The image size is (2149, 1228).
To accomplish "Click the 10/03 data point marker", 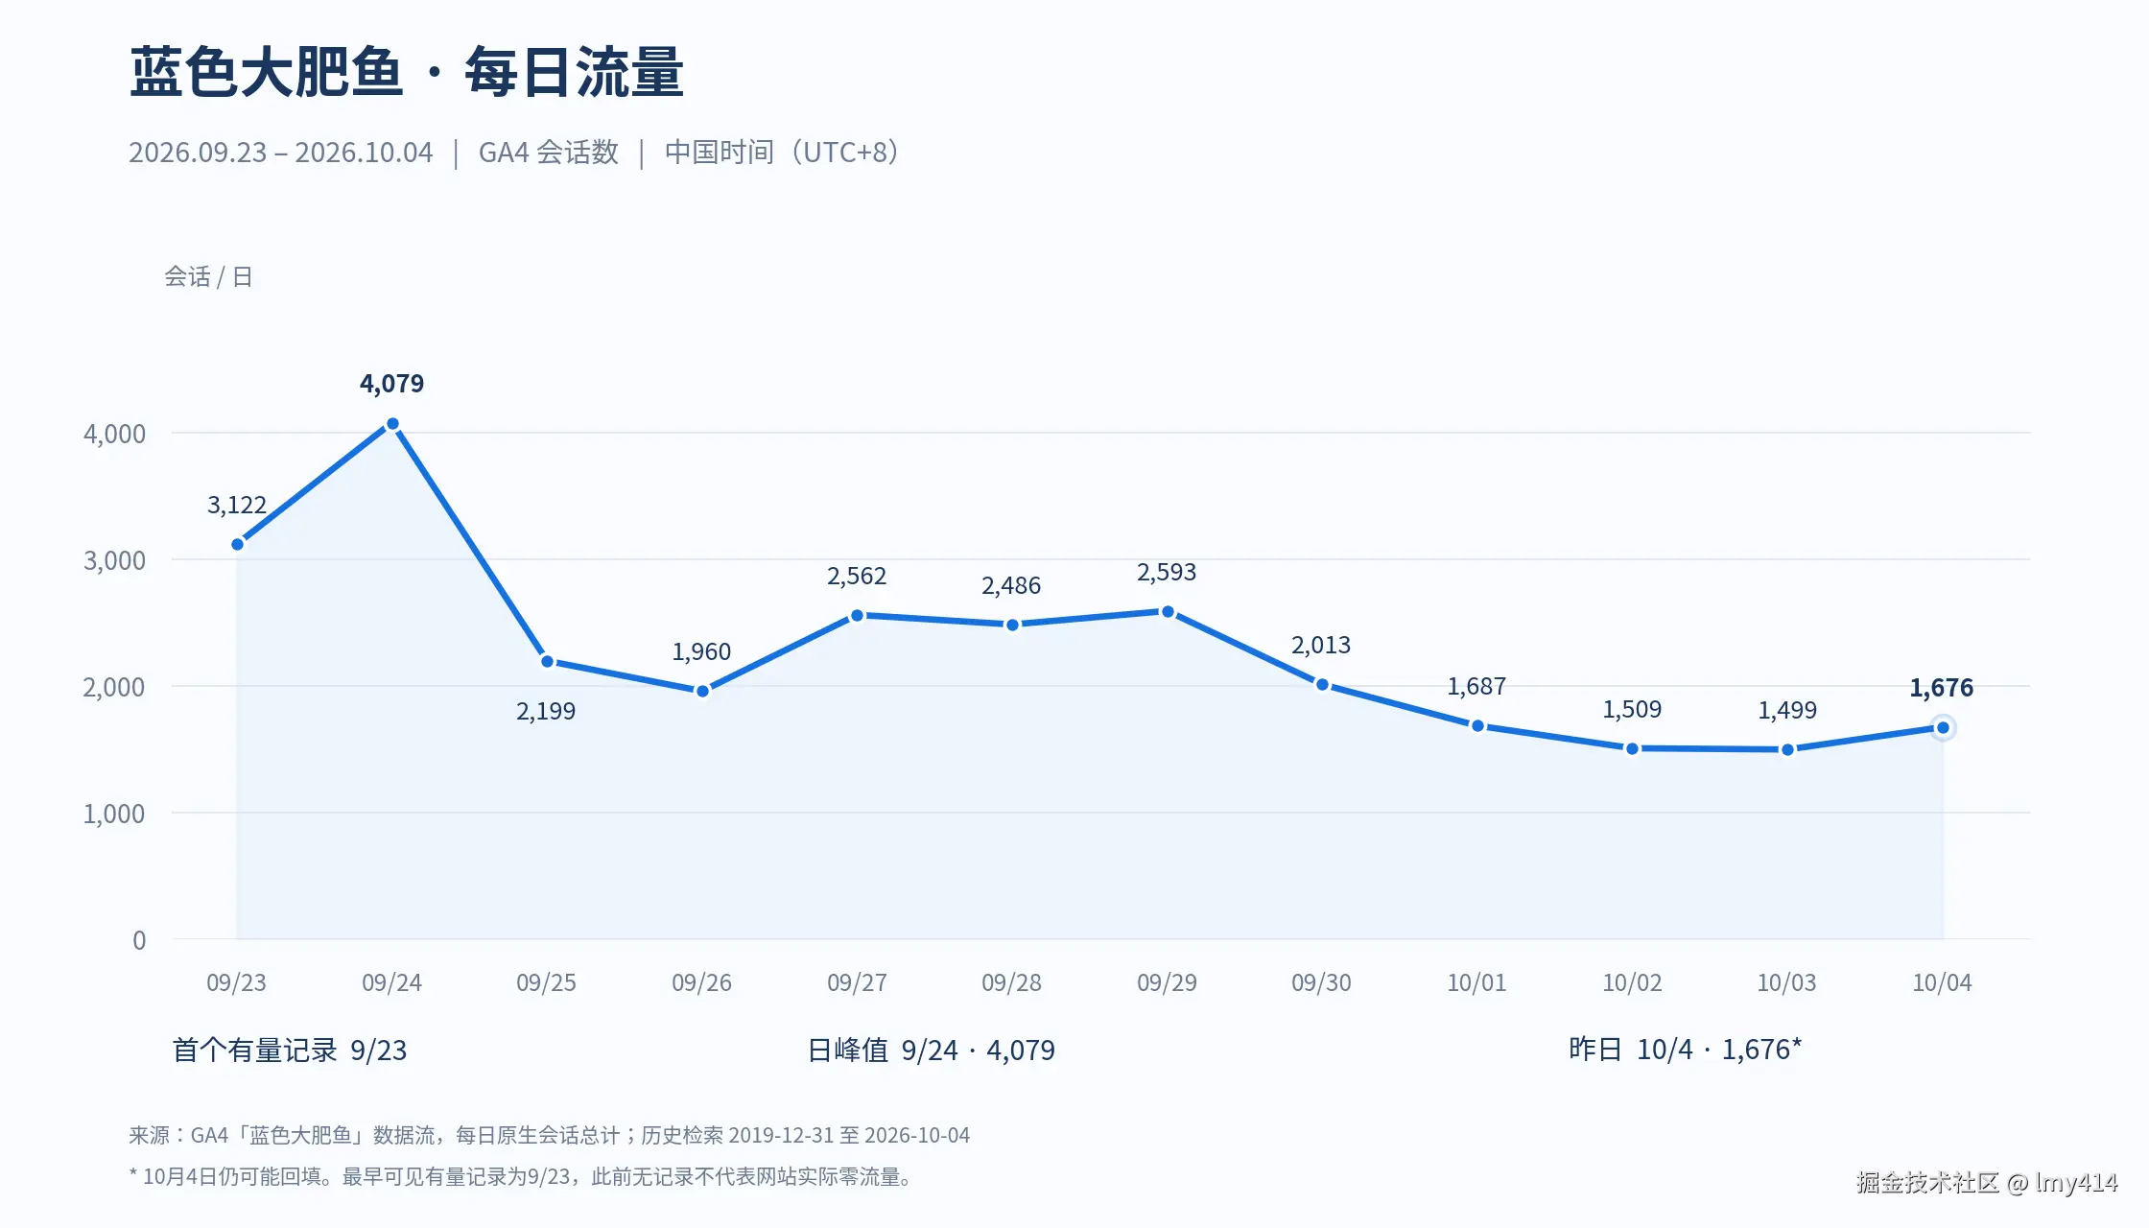I will (x=1787, y=750).
